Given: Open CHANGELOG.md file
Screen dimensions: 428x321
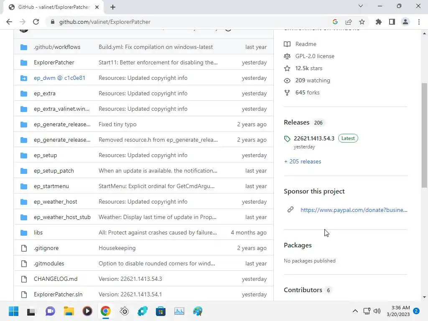Looking at the screenshot, I should click(x=56, y=279).
